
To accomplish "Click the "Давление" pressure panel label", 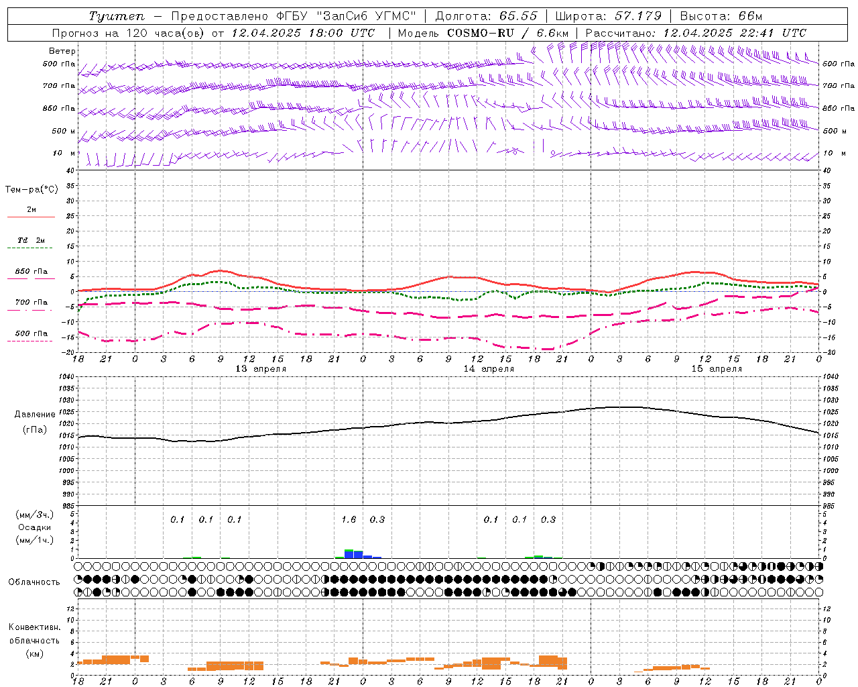I will coord(35,415).
